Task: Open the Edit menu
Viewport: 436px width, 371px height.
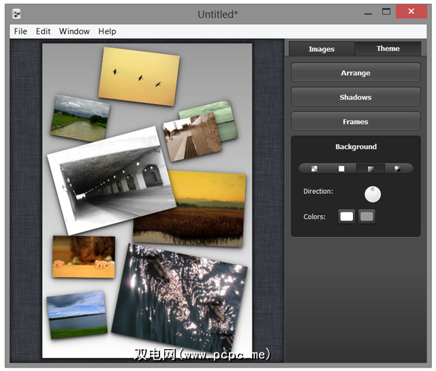Action: 43,31
